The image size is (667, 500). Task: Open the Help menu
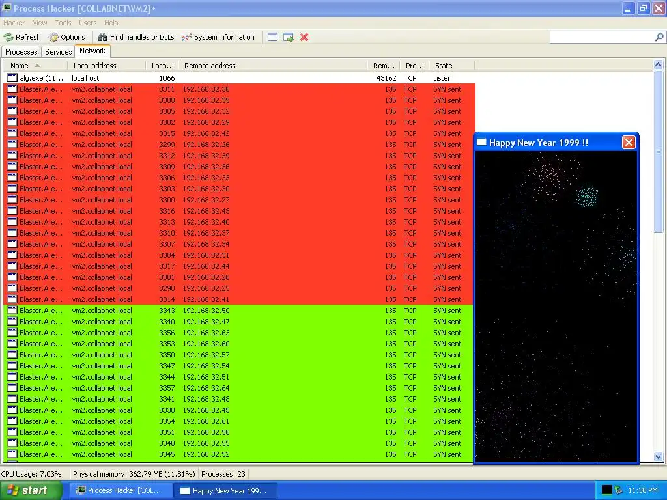(111, 23)
